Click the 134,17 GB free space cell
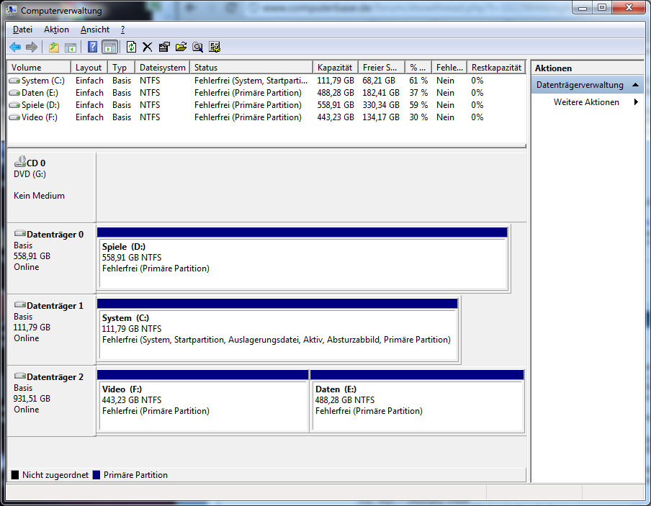 [x=381, y=117]
